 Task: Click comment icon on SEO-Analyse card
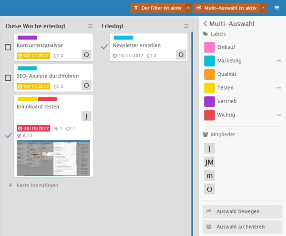click(x=56, y=86)
